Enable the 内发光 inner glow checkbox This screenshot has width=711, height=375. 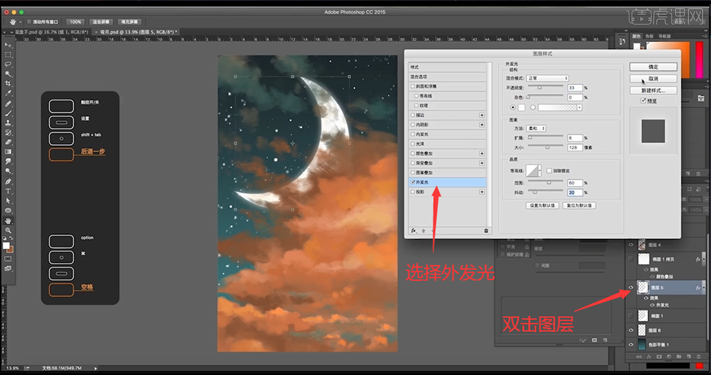(x=413, y=134)
